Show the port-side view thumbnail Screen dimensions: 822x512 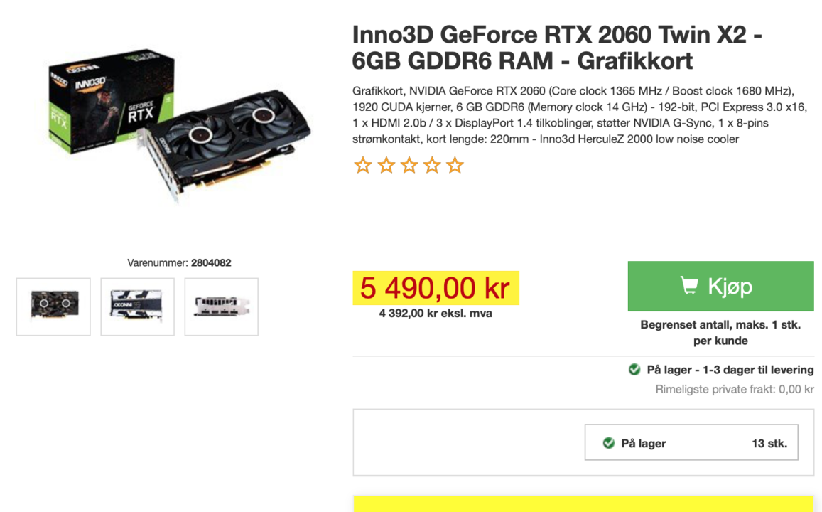coord(221,306)
